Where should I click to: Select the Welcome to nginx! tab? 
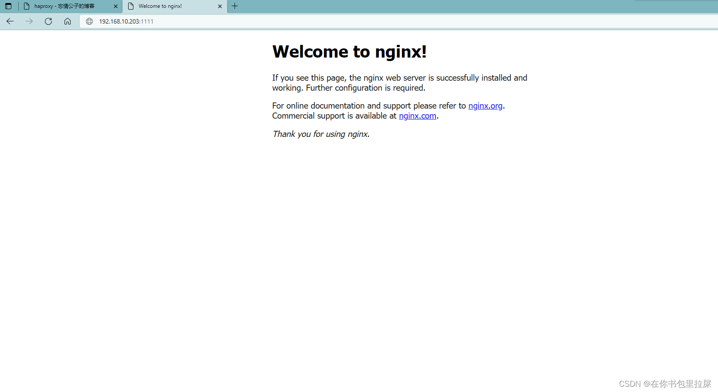tap(175, 6)
